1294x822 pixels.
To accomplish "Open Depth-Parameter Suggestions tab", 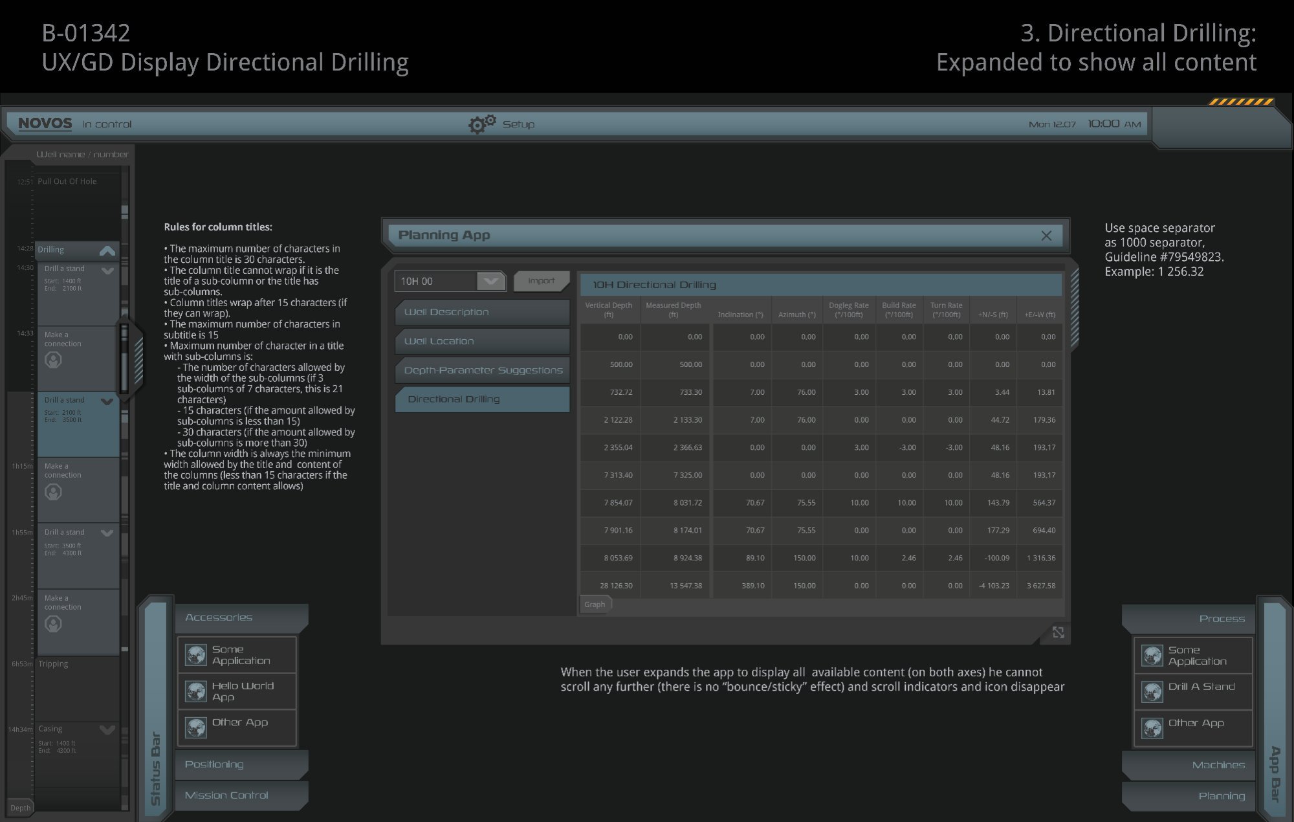I will coord(482,370).
